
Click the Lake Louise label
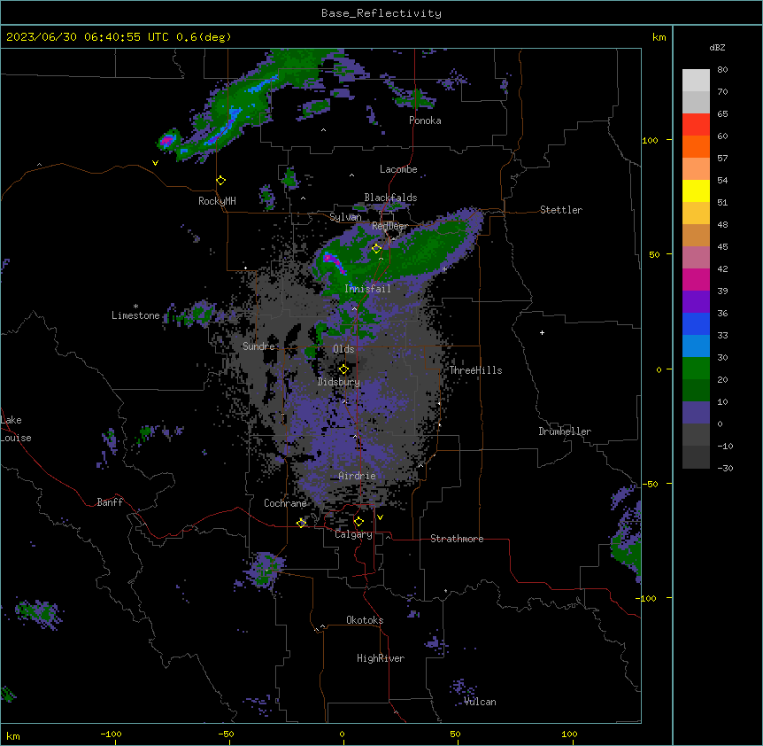coord(16,429)
